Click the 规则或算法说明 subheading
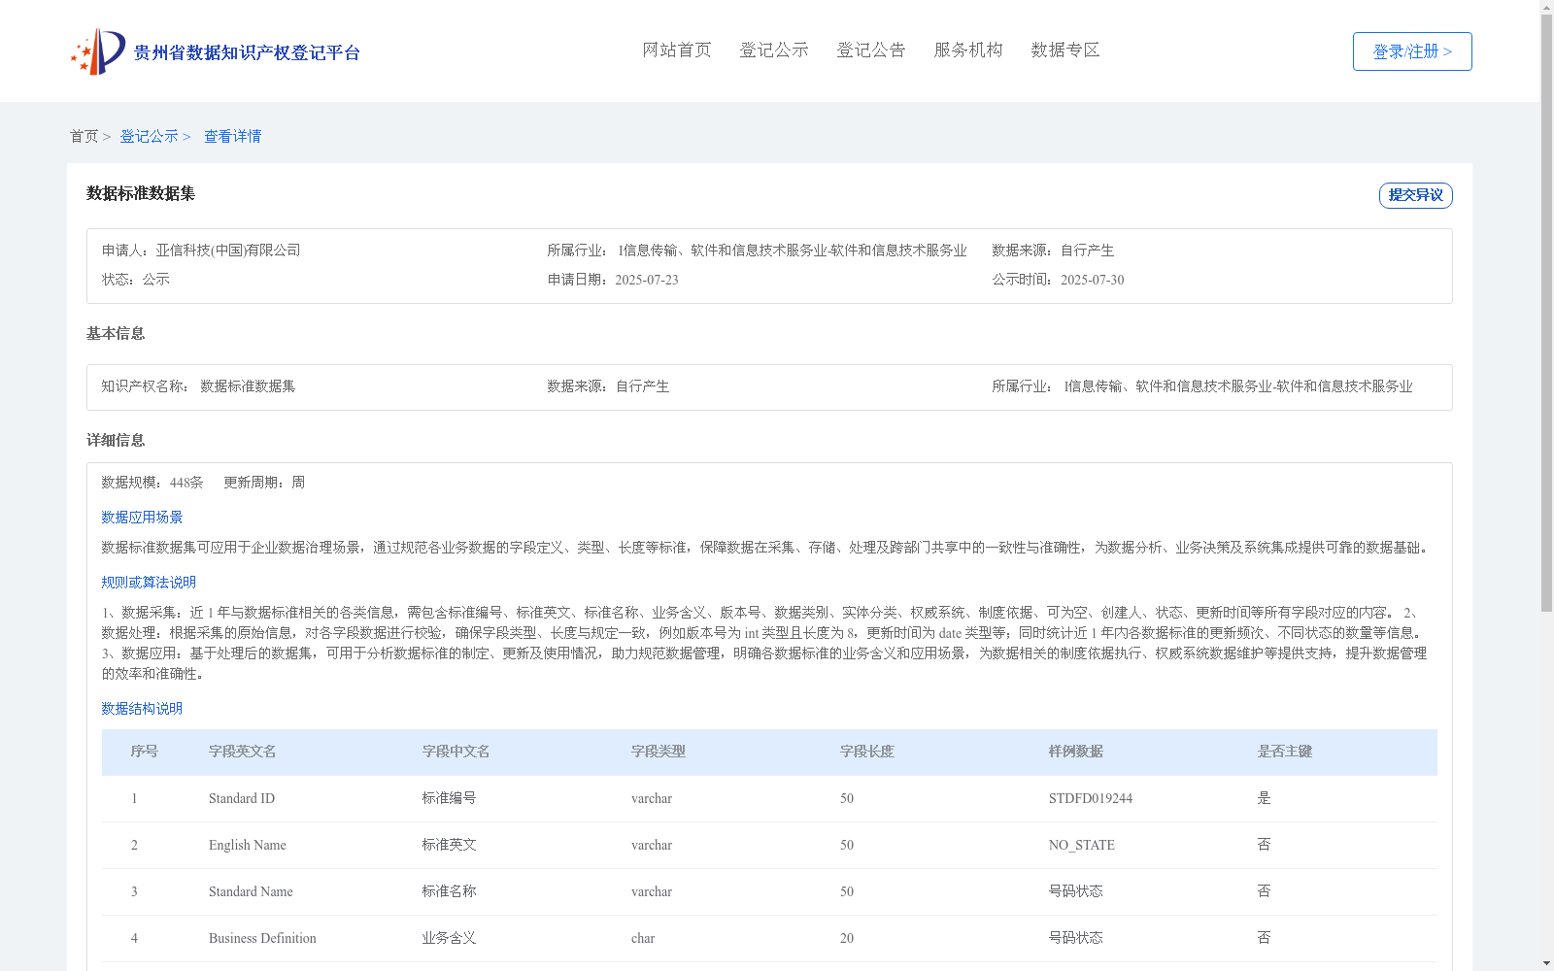Viewport: 1554px width, 971px height. [x=149, y=583]
